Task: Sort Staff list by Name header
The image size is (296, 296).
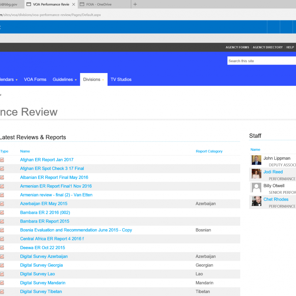Action: (255, 150)
